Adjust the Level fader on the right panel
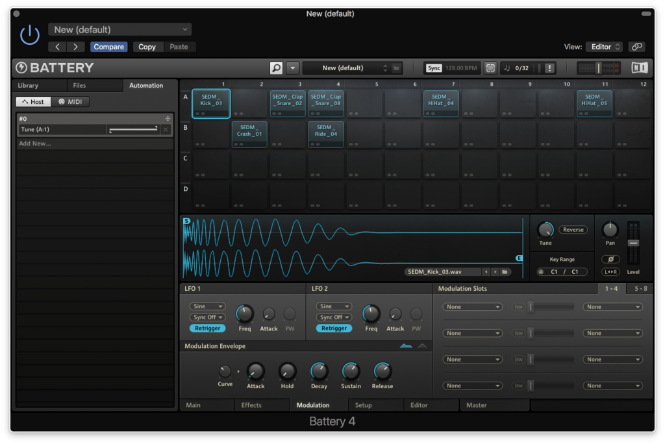The height and width of the screenshot is (444, 665). coord(633,243)
